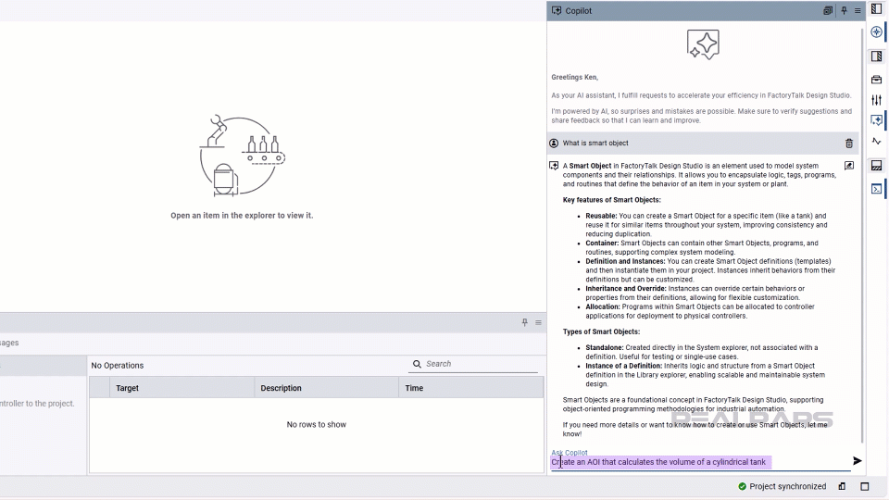Open the bottom operations panel menu

tap(538, 322)
